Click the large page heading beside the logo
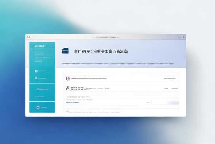The image size is (215, 144). tap(101, 51)
